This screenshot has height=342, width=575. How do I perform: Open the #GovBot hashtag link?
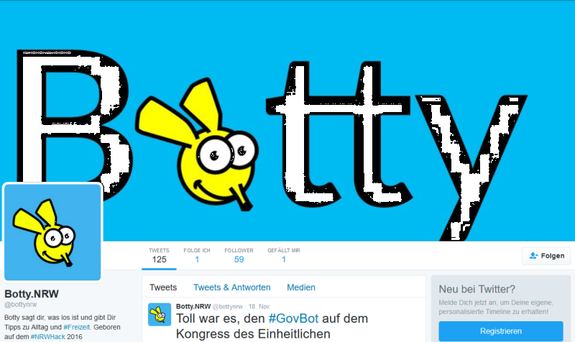pos(293,318)
